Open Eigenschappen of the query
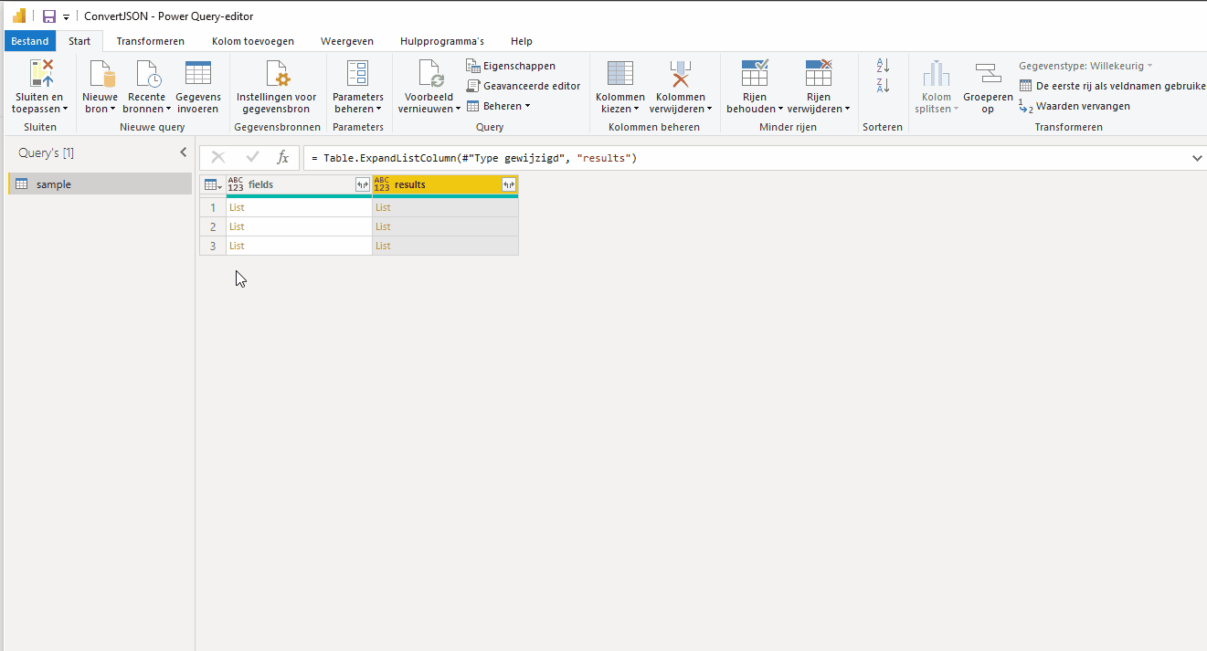The image size is (1207, 651). 510,66
